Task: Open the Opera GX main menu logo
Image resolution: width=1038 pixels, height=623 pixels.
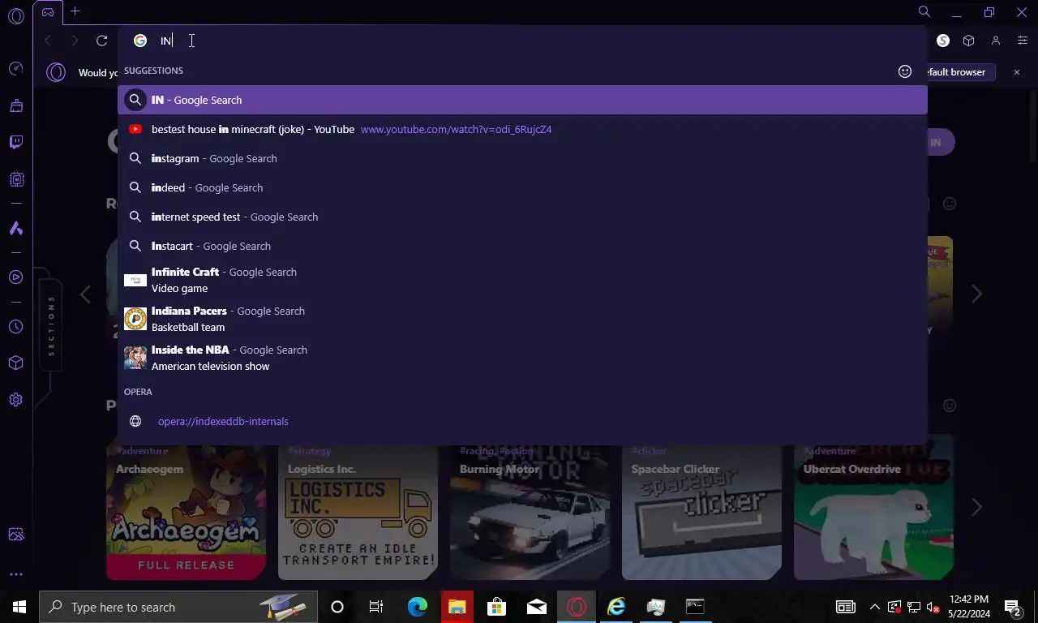Action: pos(16,16)
